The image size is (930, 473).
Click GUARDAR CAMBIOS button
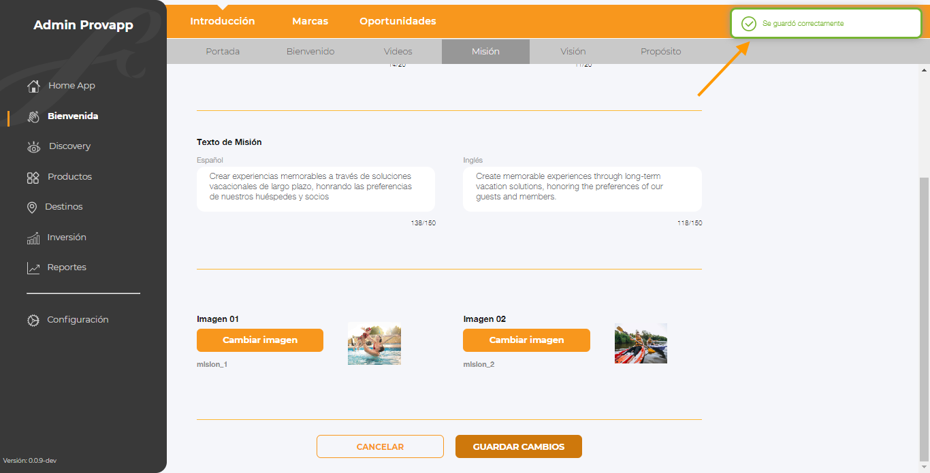[x=519, y=446]
